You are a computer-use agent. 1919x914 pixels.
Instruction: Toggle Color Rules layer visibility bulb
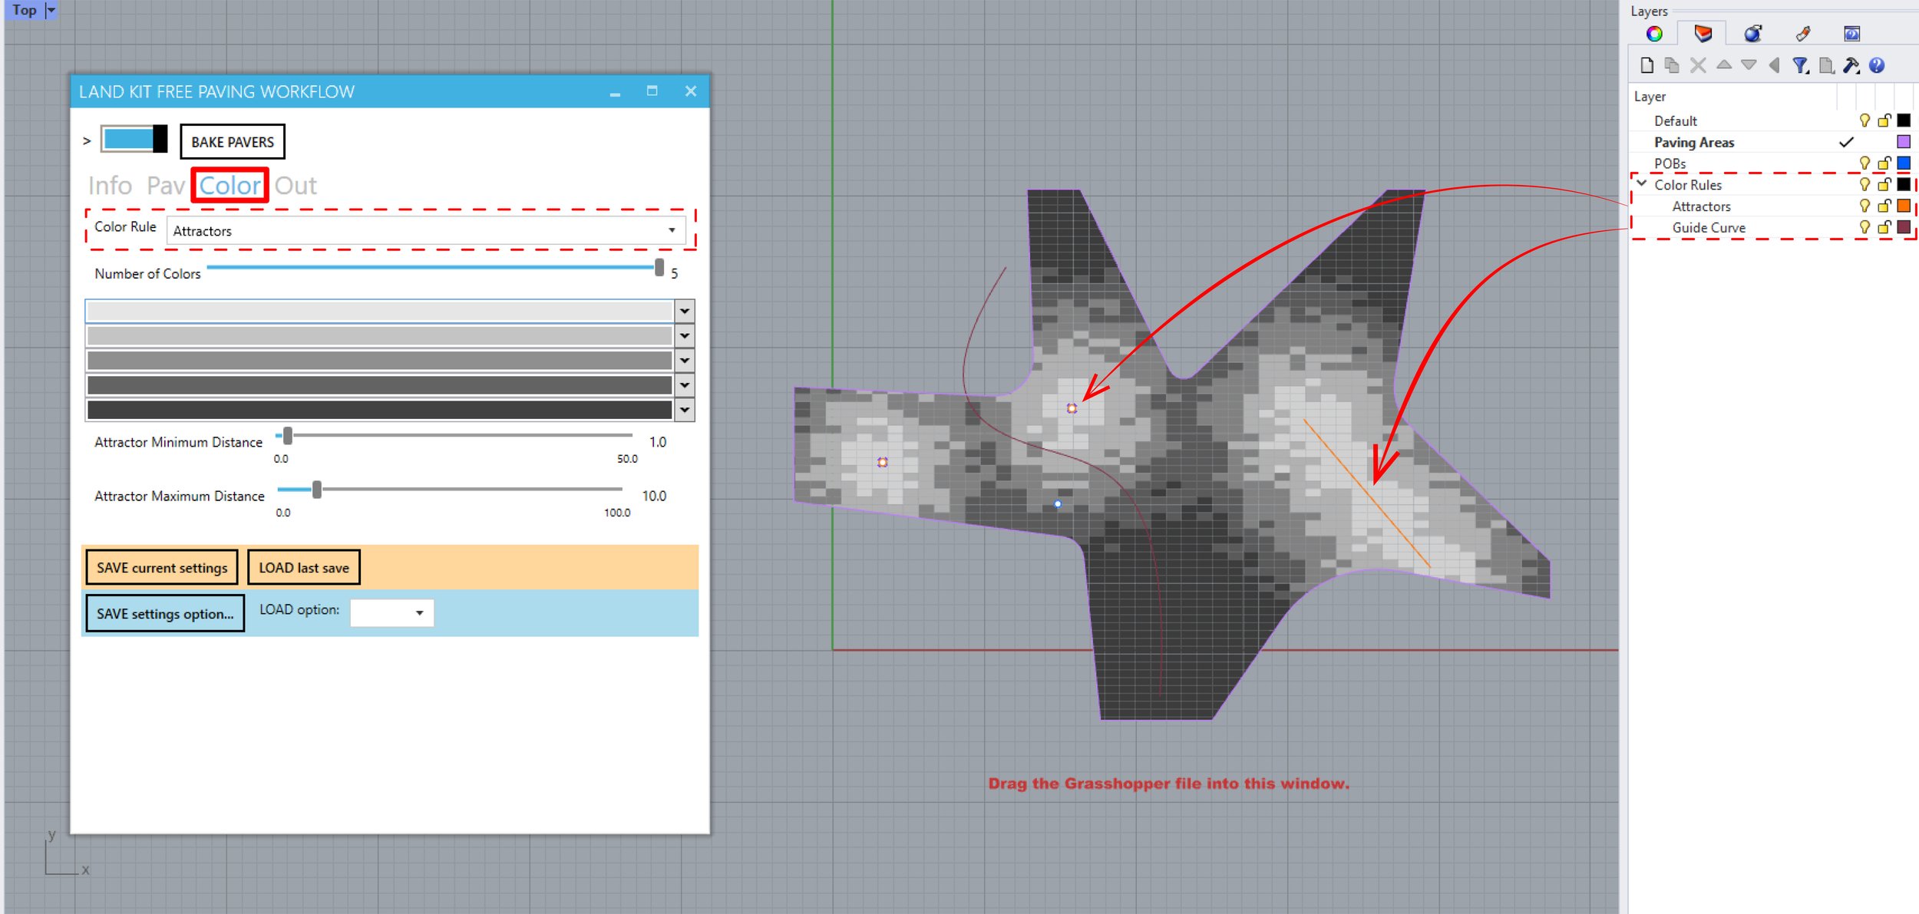coord(1865,184)
